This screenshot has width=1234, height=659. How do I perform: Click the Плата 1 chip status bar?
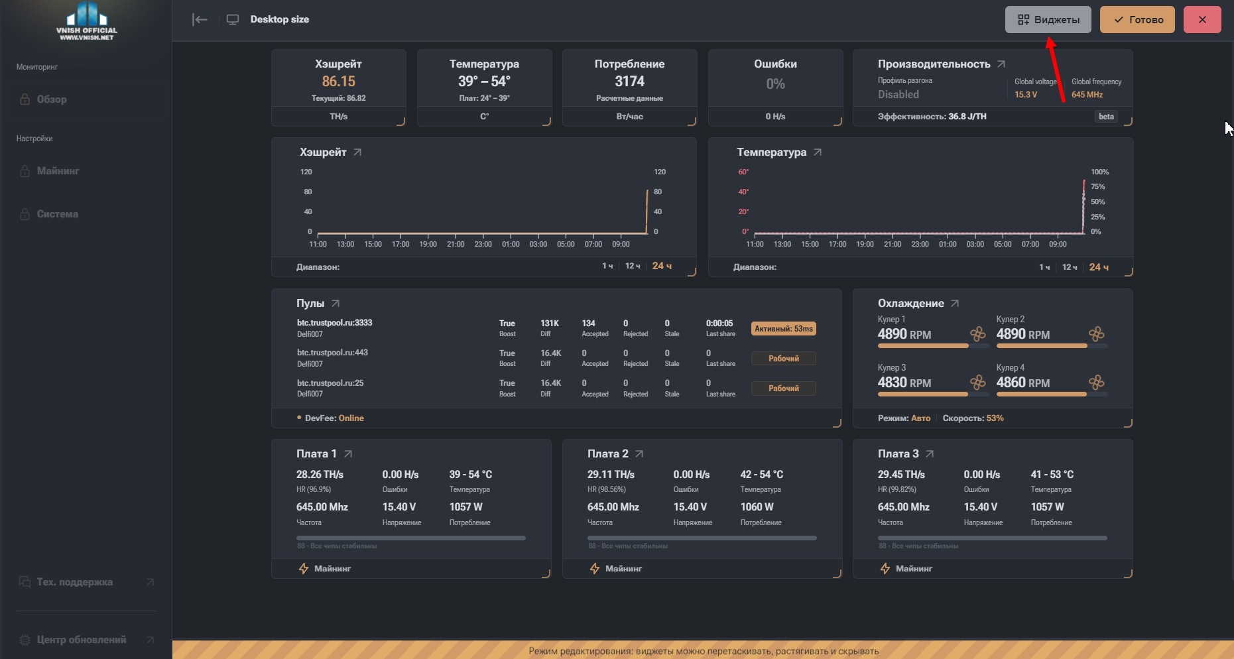click(x=411, y=538)
